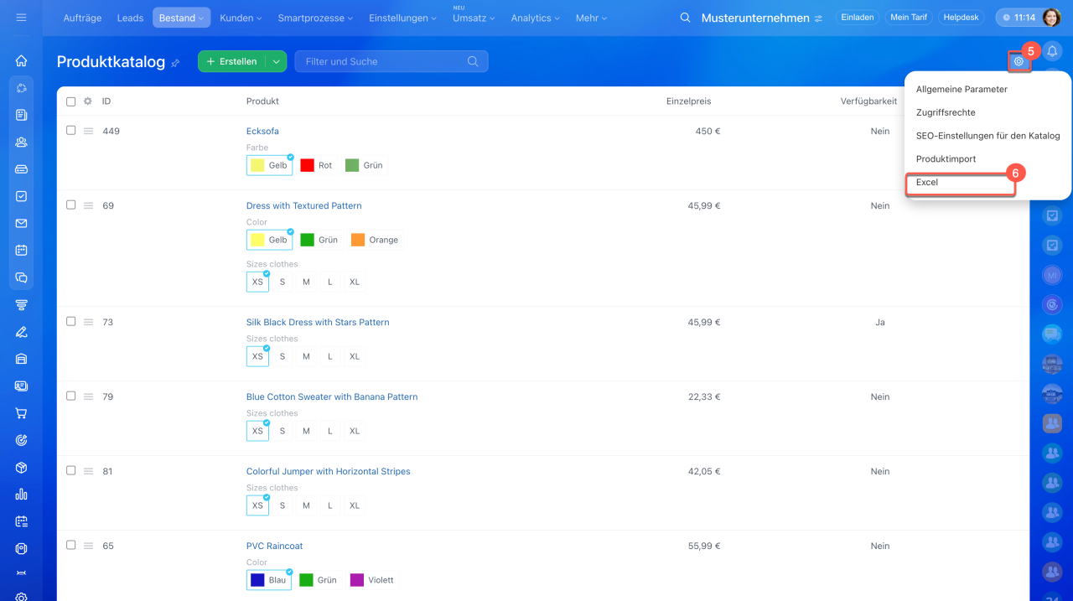
Task: Click into the Filter und Suche field
Action: [x=381, y=61]
